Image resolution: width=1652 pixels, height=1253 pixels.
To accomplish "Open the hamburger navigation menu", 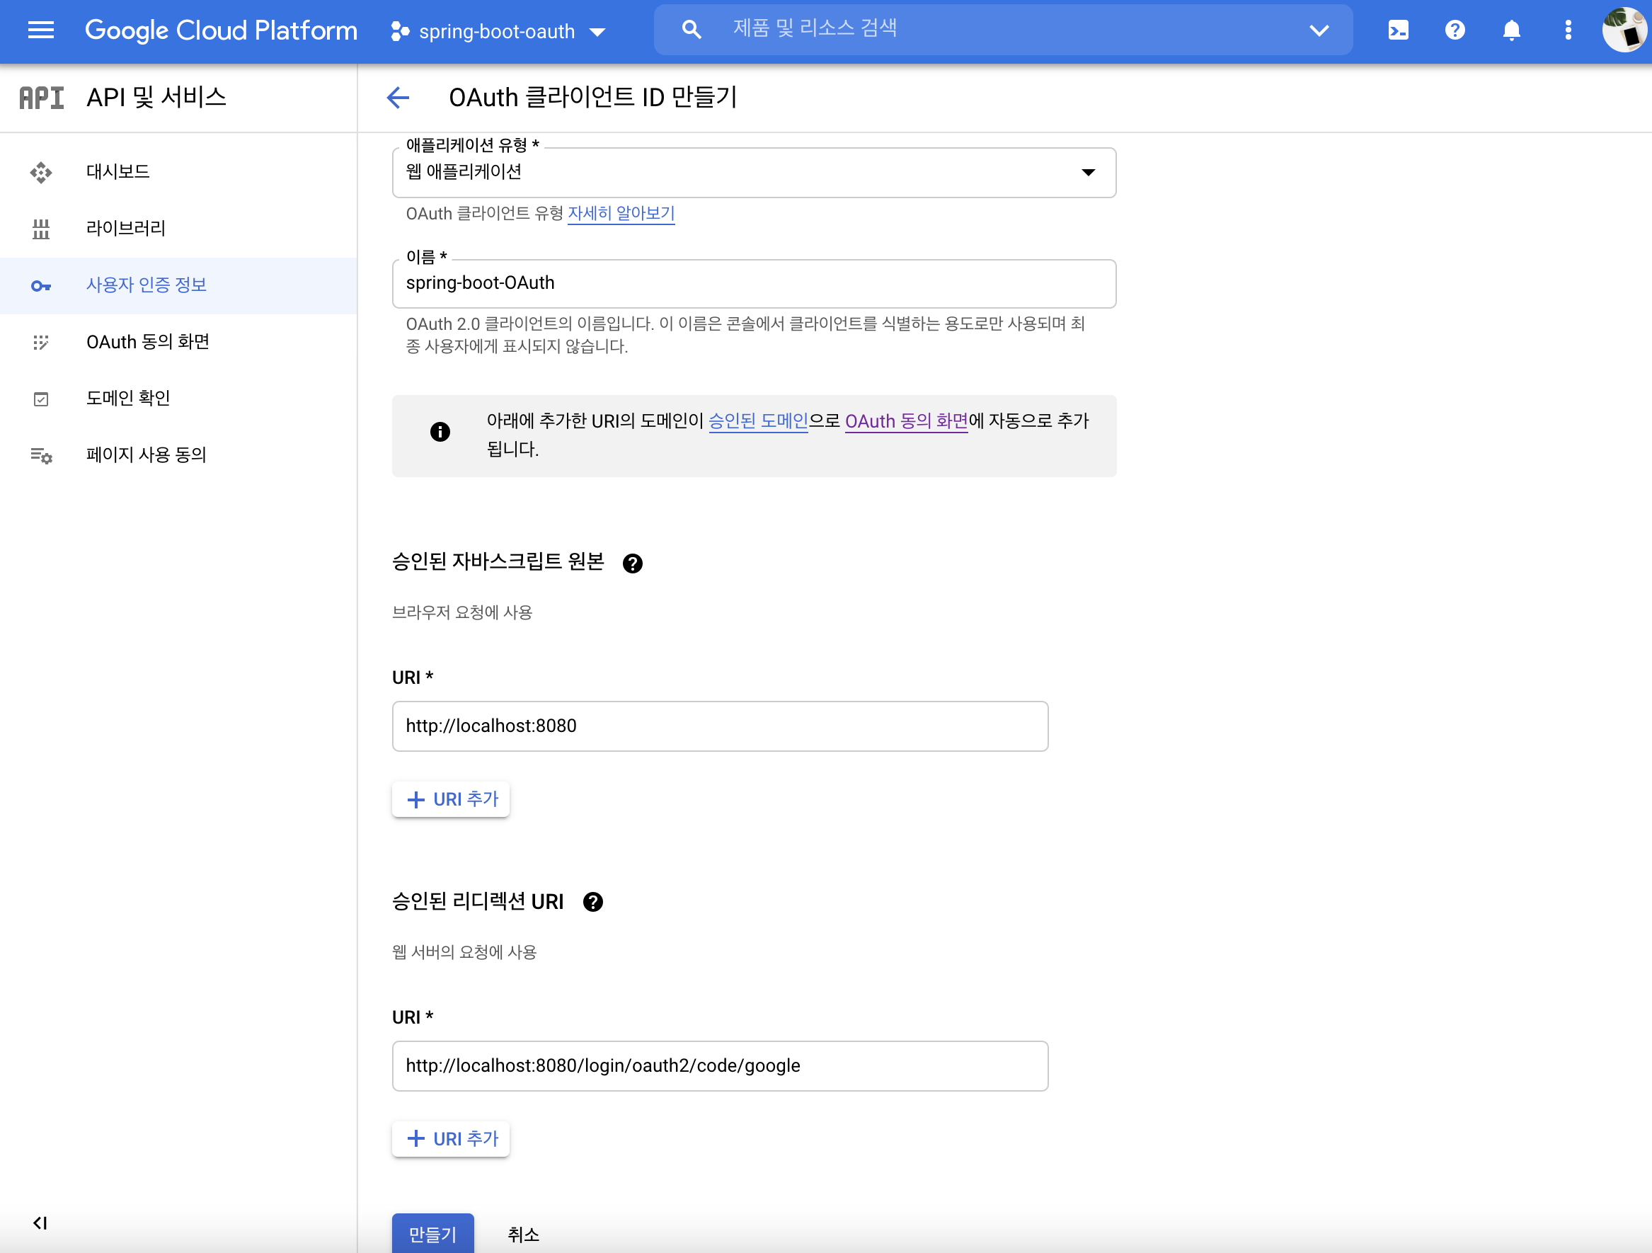I will point(40,30).
